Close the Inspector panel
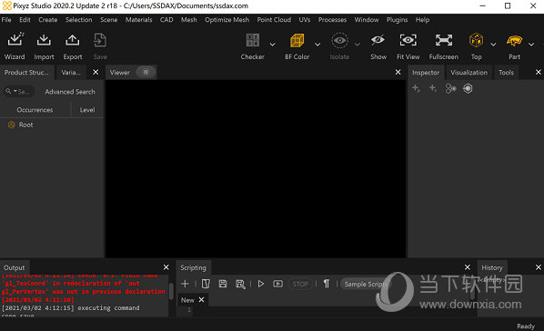This screenshot has height=331, width=544. [539, 72]
